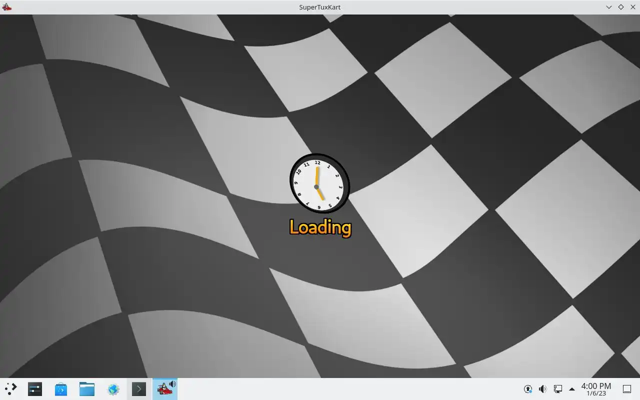Screen dimensions: 640x400
Task: Expand the hidden system tray icons arrow
Action: 572,389
